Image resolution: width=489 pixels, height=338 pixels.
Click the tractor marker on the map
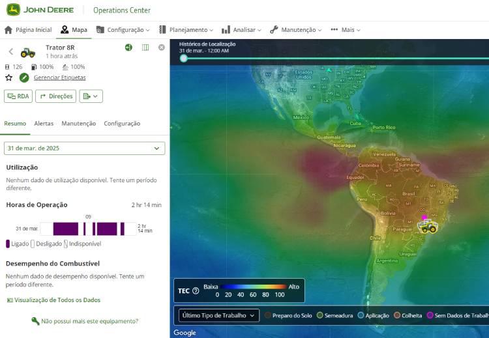428,225
